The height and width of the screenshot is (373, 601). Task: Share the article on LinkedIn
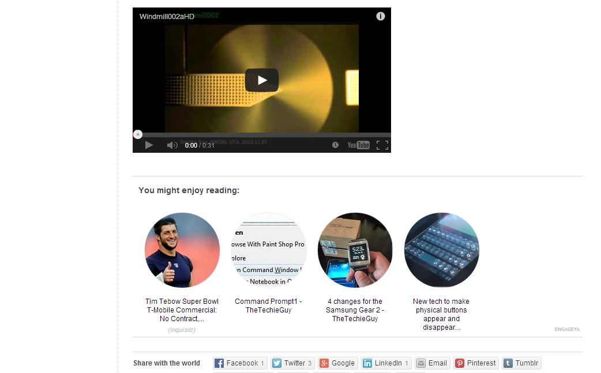coord(386,363)
